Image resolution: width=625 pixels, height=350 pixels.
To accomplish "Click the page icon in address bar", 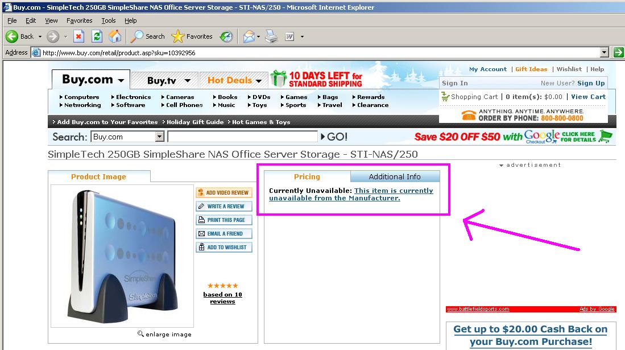I will point(36,52).
